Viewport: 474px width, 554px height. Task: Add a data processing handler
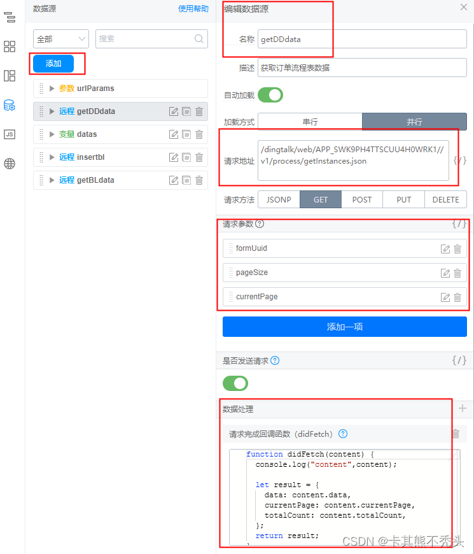click(x=463, y=408)
